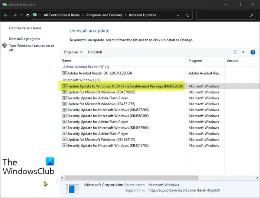The width and height of the screenshot is (260, 198).
Task: Collapse the Microsoft Windows (11) group
Action: click(82, 80)
